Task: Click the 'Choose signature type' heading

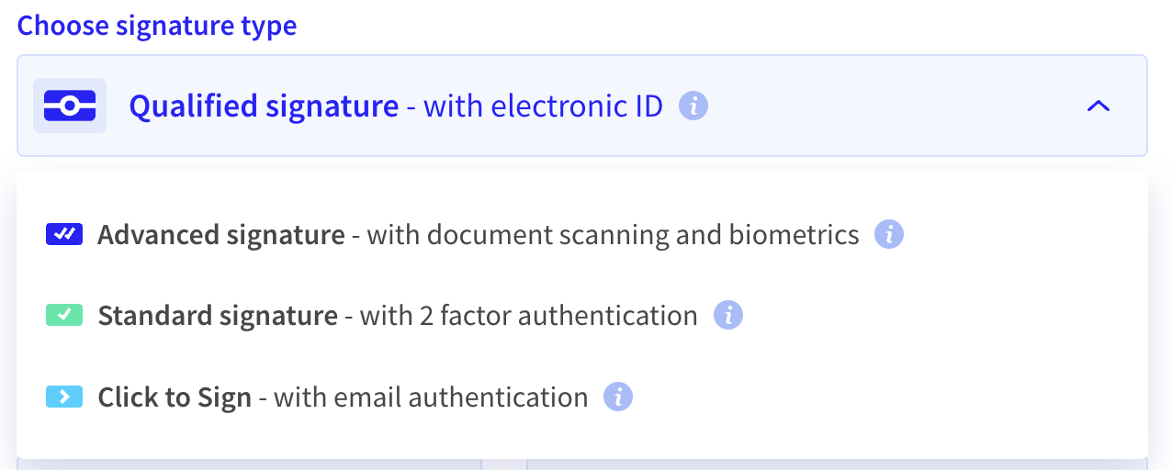Action: coord(157,25)
